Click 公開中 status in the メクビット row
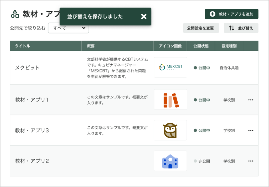The height and width of the screenshot is (187, 269). tap(202, 68)
